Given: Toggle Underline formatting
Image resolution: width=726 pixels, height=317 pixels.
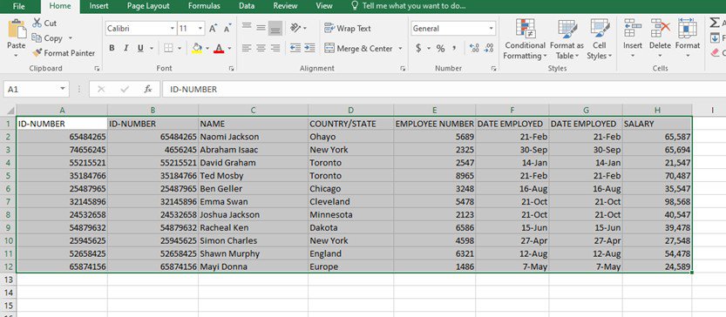Looking at the screenshot, I should [140, 48].
